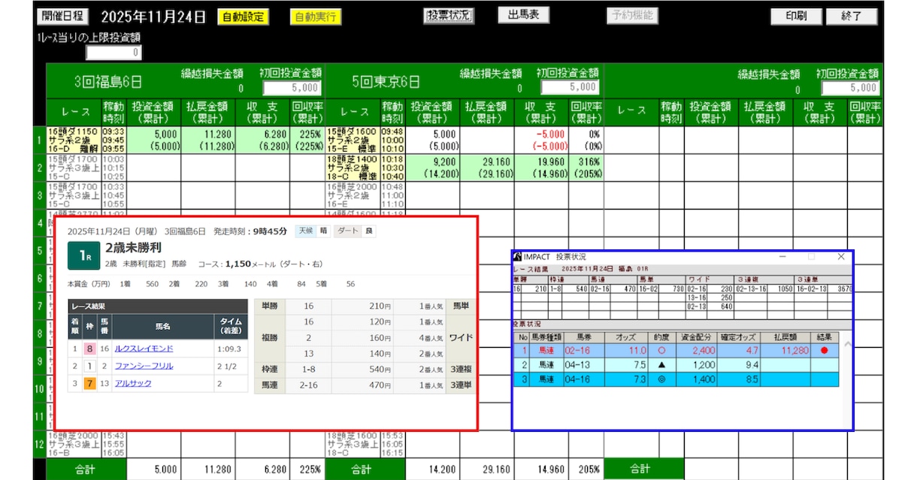This screenshot has height=480, width=917.
Task: Click the 資金配分 column header
Action: 695,337
